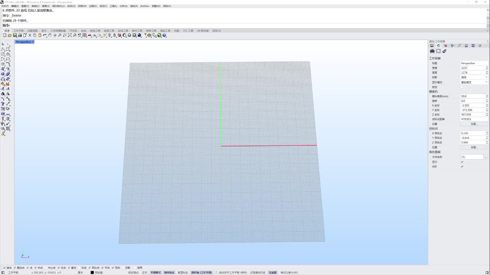Print using the printer toolbar icon
490x275 pixels.
tap(20, 35)
